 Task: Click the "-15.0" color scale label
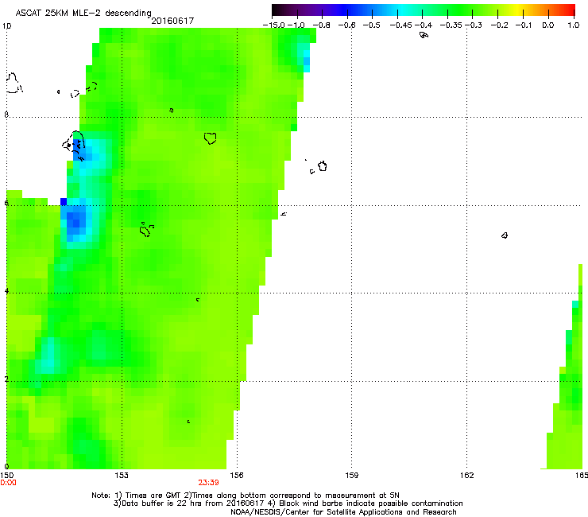tap(274, 25)
